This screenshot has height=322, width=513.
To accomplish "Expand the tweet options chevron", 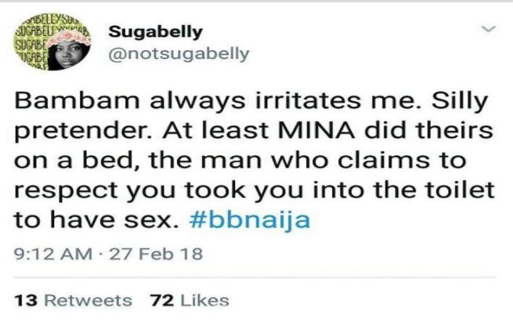I will [x=489, y=31].
